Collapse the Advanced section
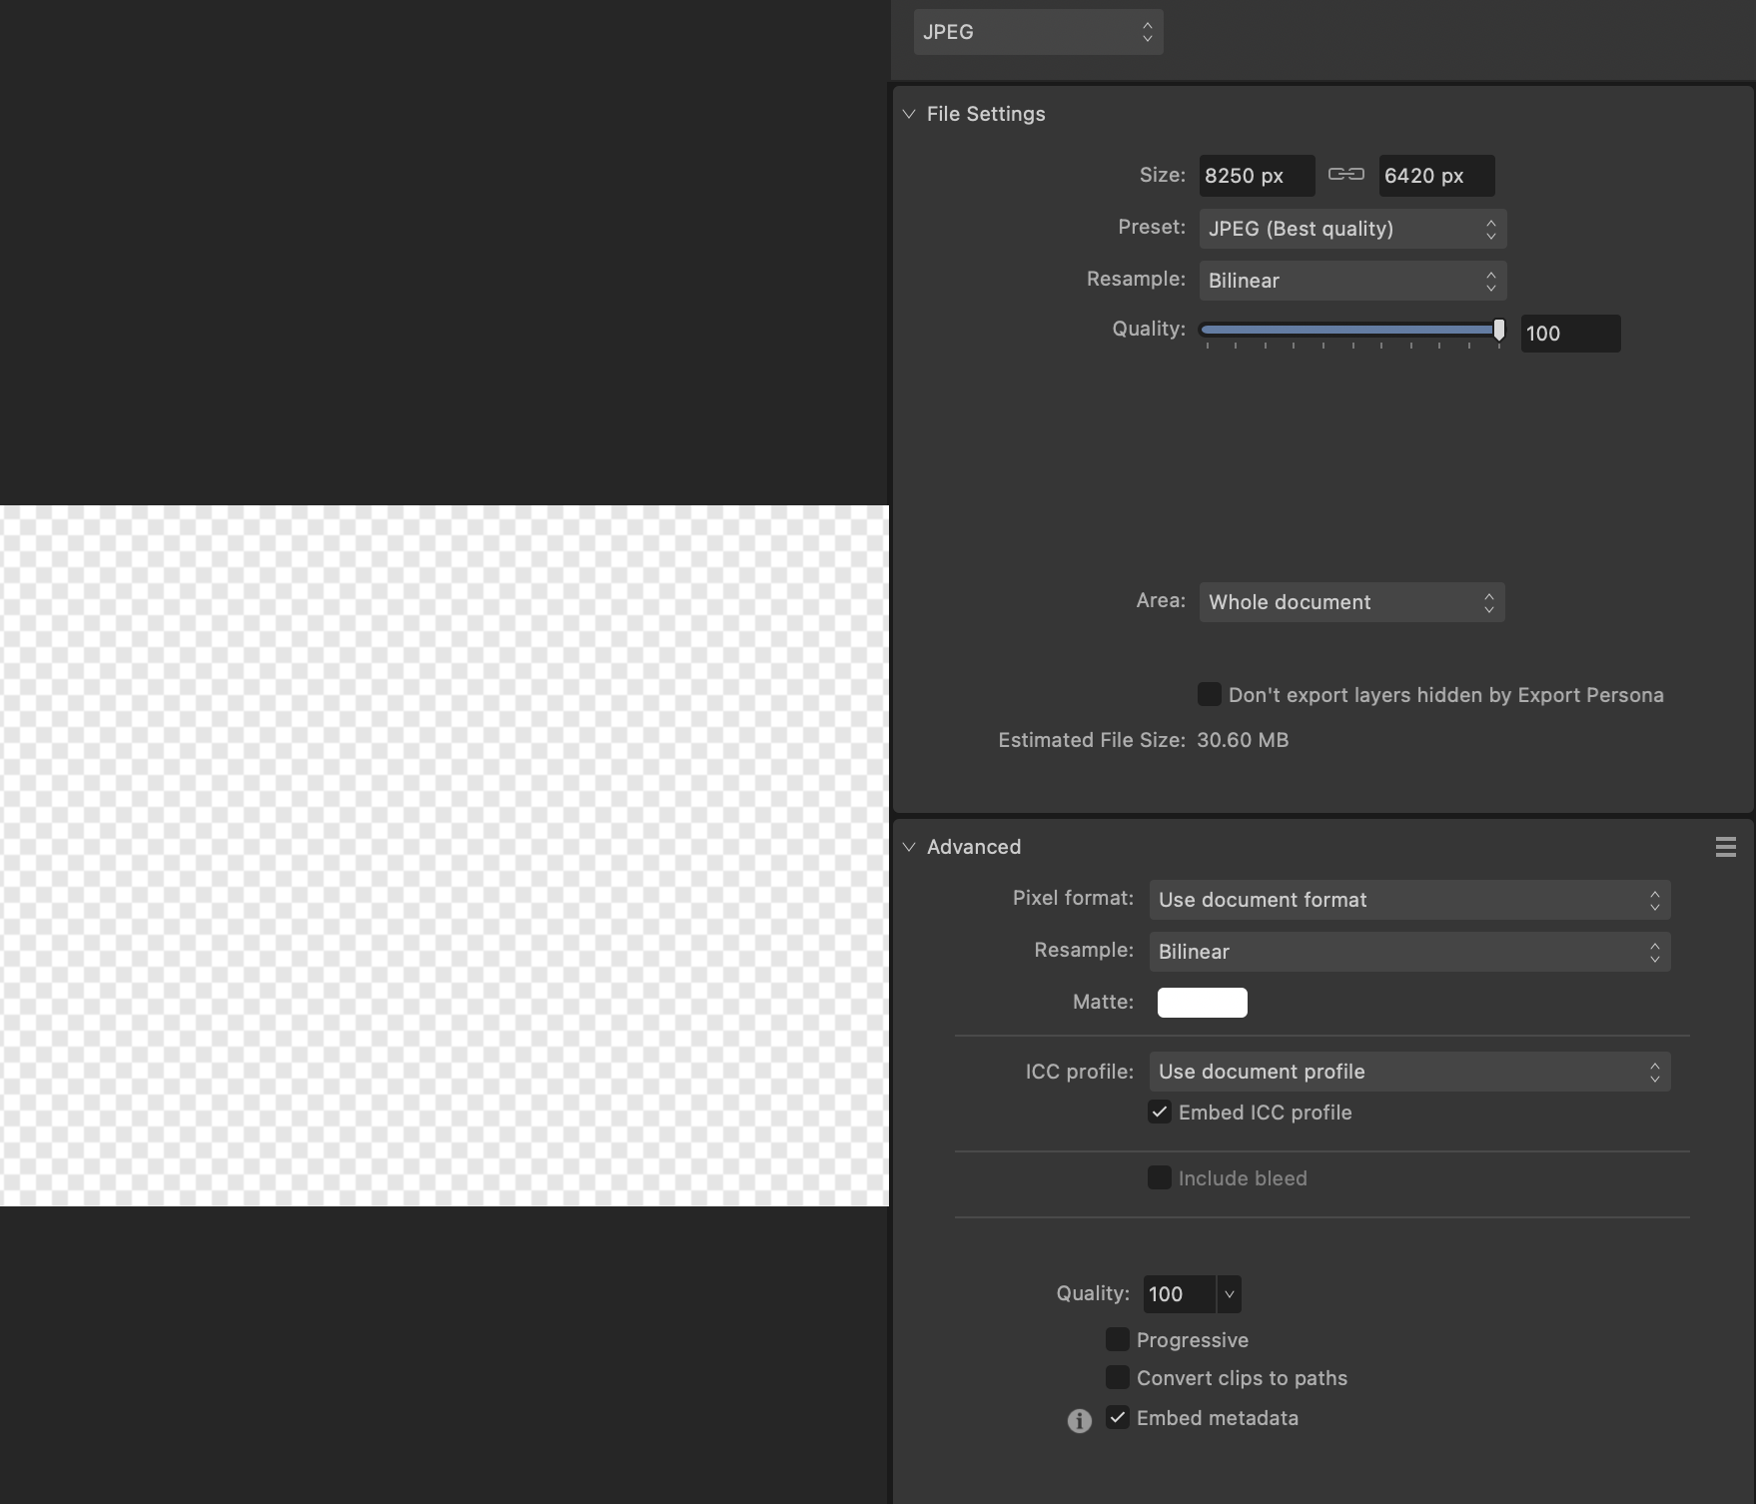1756x1504 pixels. click(x=909, y=847)
